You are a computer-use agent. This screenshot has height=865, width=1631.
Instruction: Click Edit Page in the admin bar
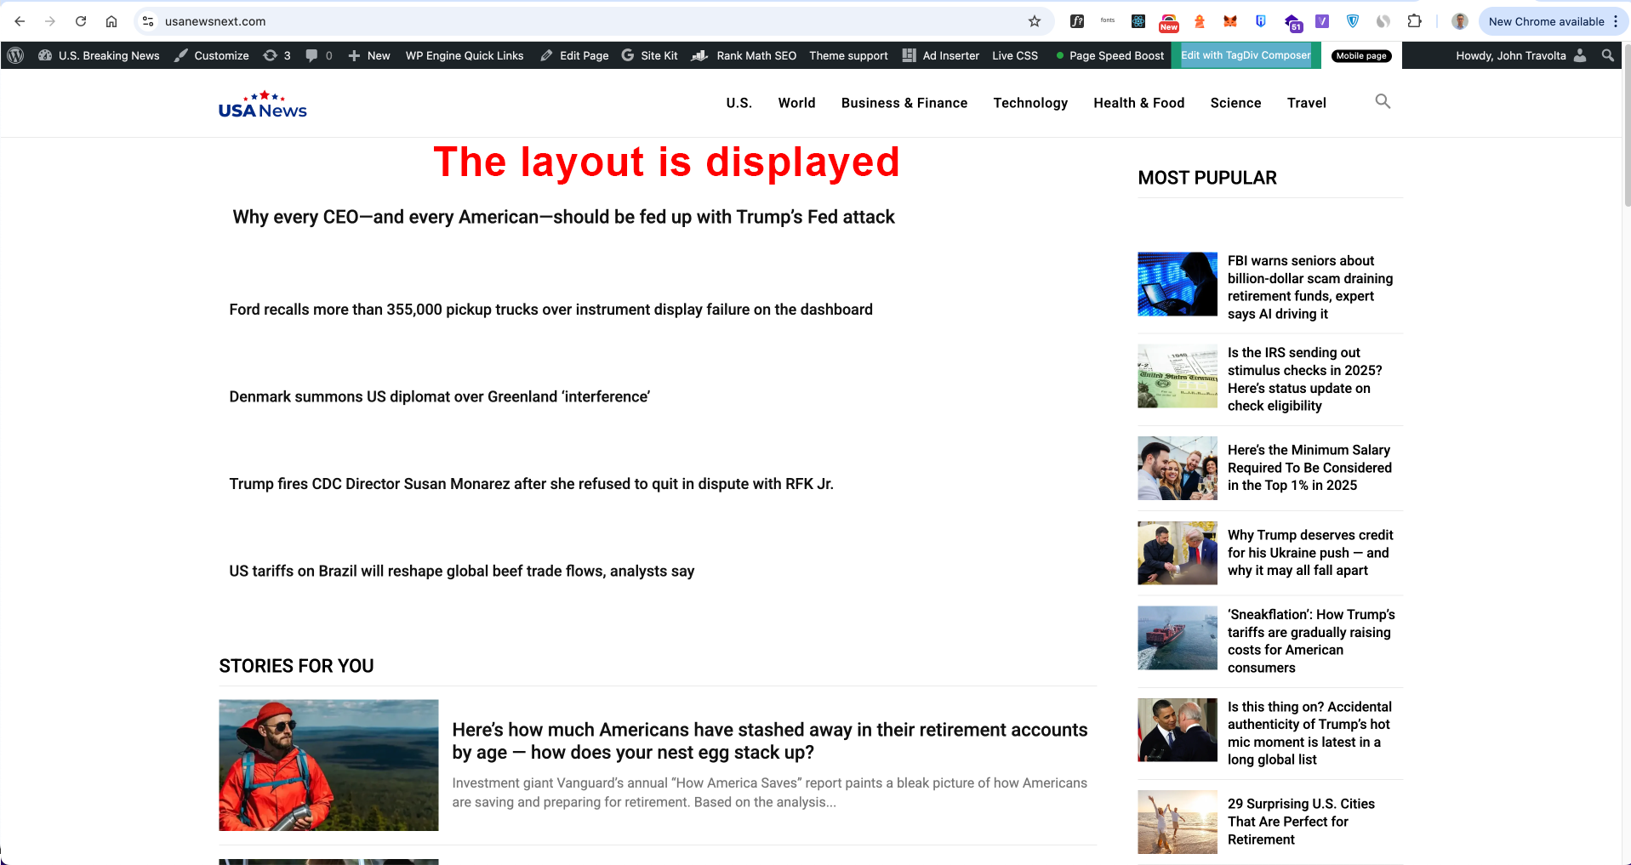tap(574, 55)
